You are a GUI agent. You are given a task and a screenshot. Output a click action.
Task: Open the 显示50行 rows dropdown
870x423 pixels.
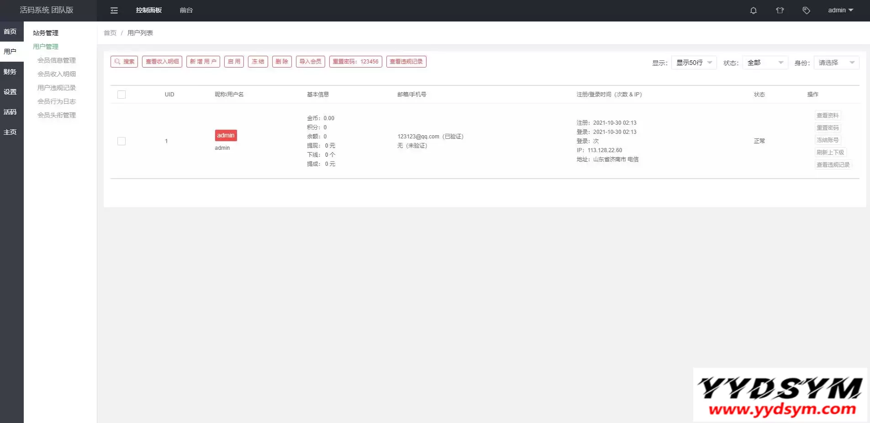694,63
